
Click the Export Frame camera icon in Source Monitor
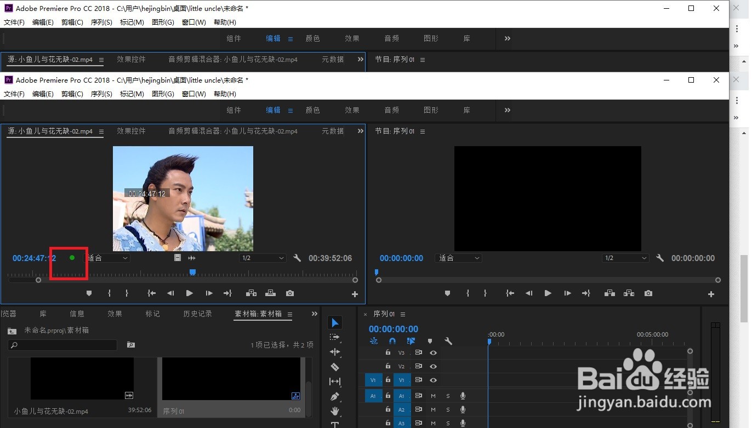coord(289,293)
